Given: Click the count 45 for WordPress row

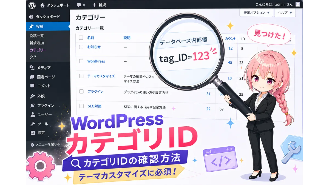Looking at the screenshot, I should 230,62.
